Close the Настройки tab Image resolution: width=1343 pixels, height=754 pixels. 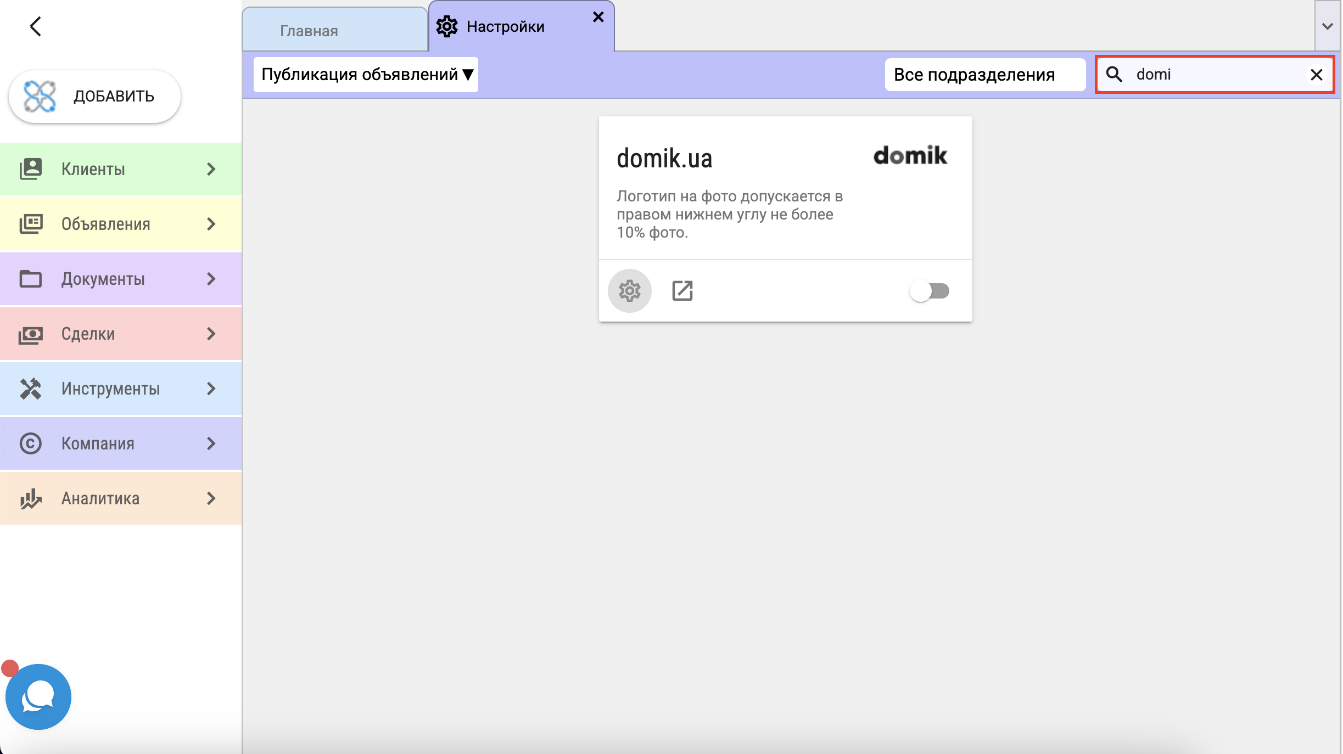(x=598, y=17)
